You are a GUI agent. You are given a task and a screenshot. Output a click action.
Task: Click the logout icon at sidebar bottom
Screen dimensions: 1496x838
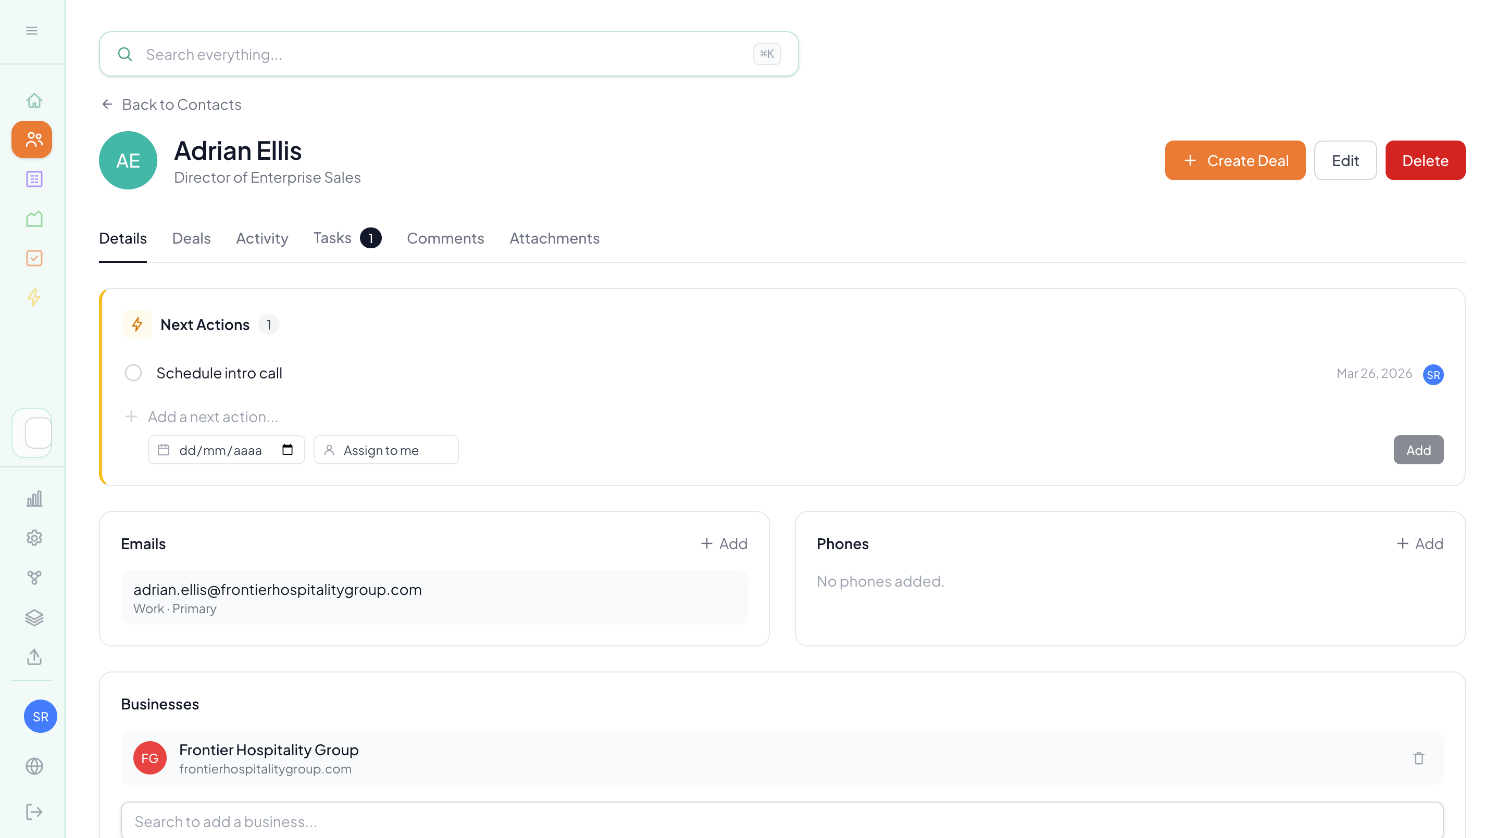33,811
